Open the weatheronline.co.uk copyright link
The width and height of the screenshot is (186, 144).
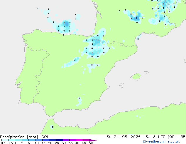pos(161,141)
